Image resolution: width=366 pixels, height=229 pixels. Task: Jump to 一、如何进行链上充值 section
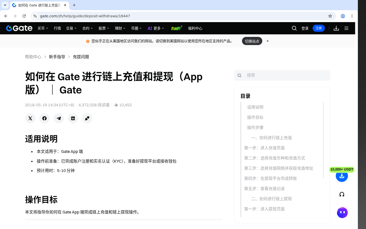tap(271, 138)
